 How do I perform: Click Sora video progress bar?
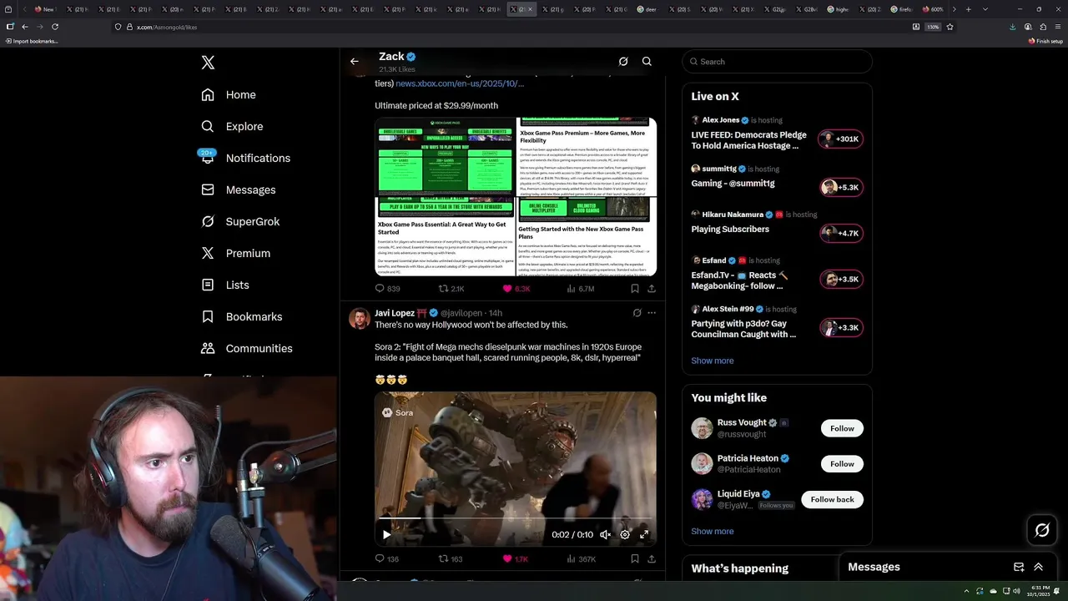click(x=516, y=518)
